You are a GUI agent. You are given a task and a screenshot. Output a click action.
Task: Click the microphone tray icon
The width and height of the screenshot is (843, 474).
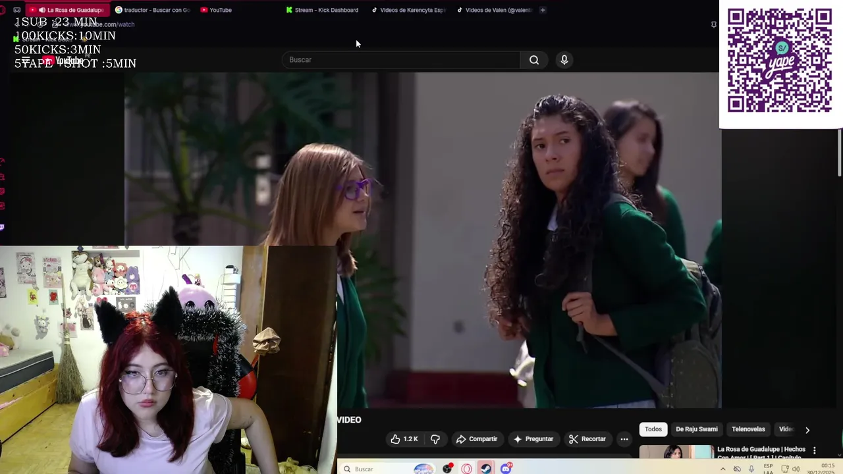click(751, 469)
